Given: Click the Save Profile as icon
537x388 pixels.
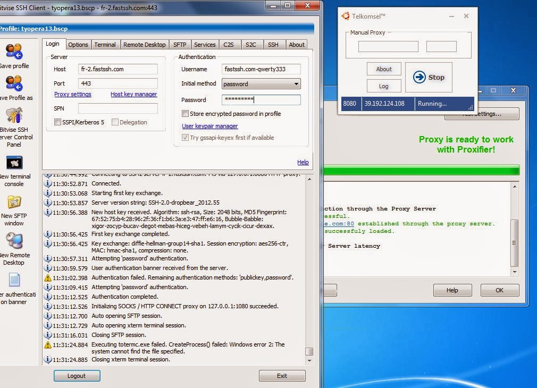Looking at the screenshot, I should (14, 84).
